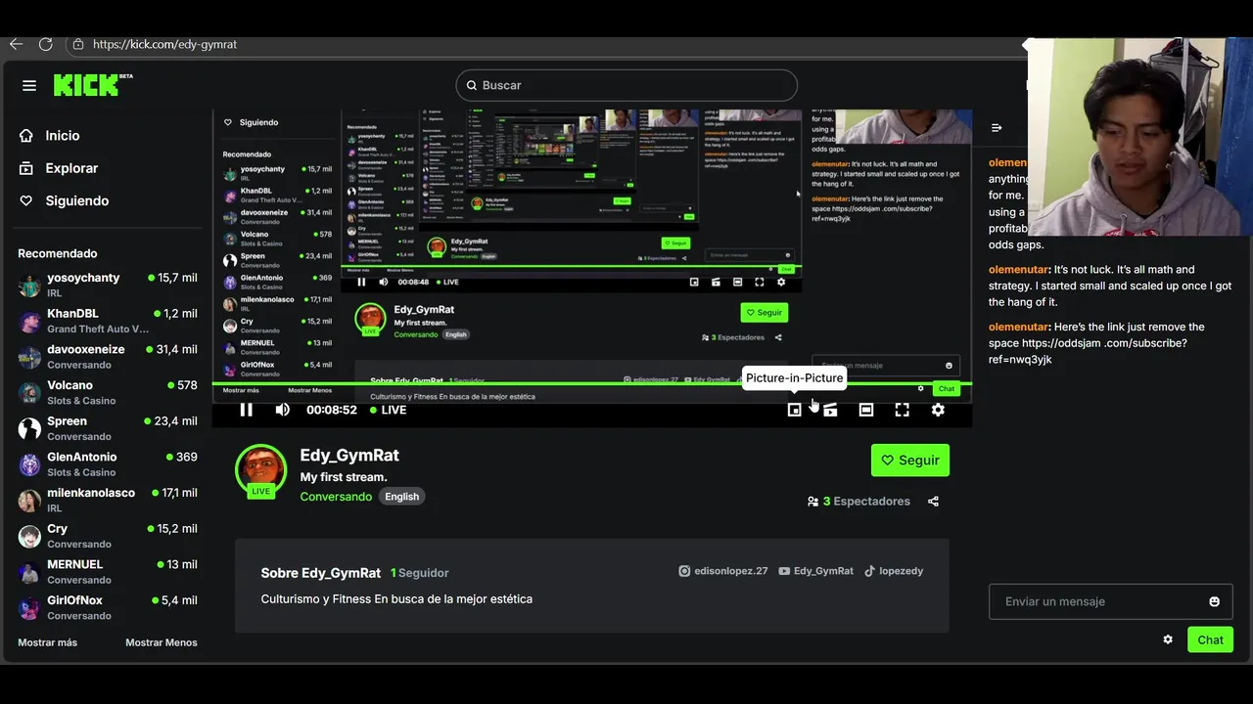Follow the channel with Seguir button
This screenshot has height=704, width=1253.
click(x=910, y=461)
